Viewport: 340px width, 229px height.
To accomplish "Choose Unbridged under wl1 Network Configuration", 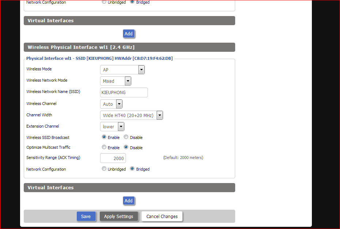I will [104, 169].
